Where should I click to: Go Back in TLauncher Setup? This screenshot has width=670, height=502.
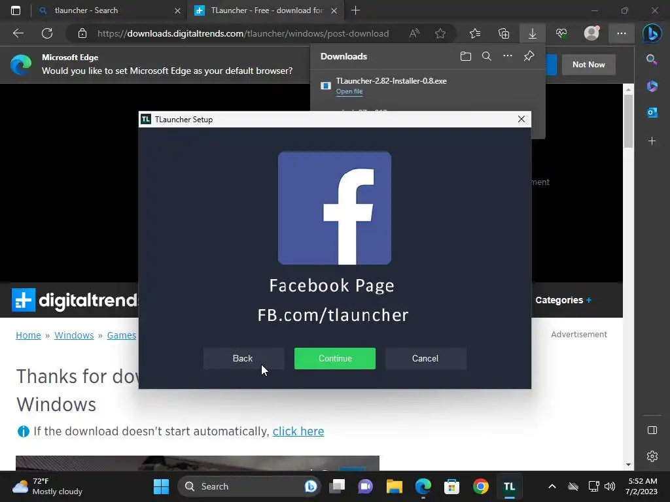[243, 359]
